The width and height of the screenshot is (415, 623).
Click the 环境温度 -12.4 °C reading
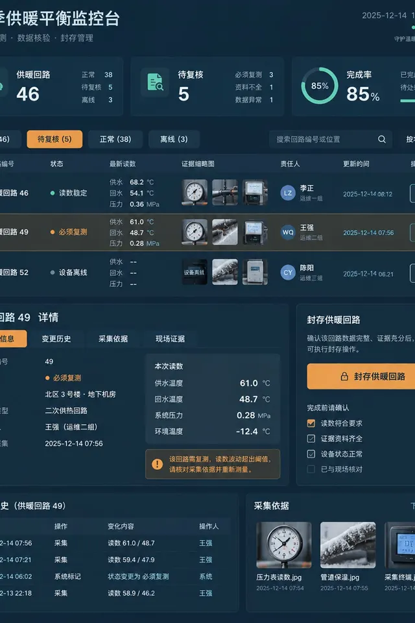[x=213, y=432]
